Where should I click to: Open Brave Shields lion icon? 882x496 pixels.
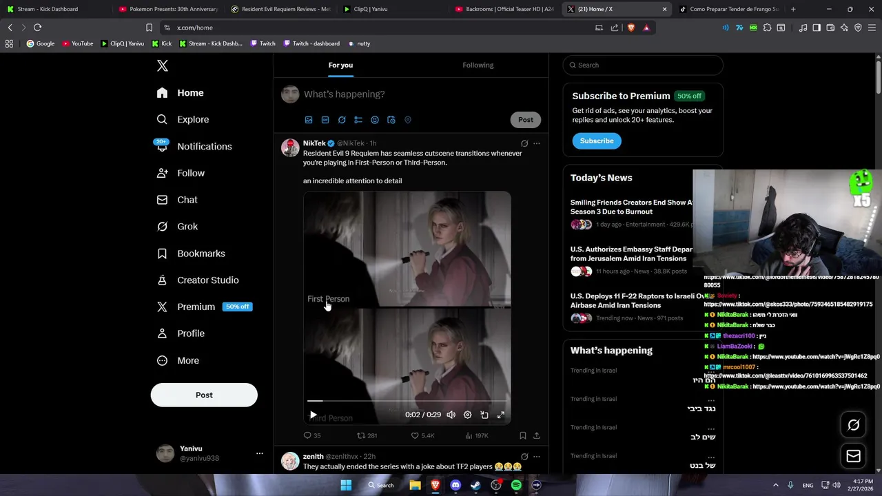click(630, 28)
